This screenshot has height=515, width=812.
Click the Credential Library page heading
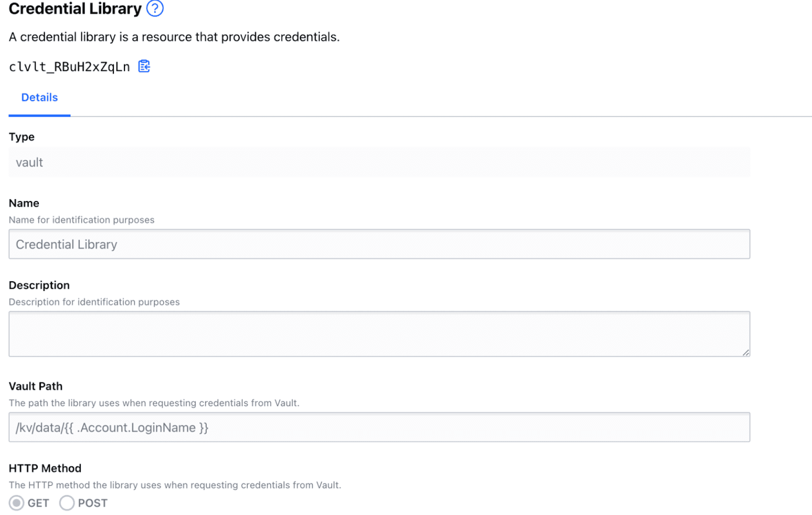pyautogui.click(x=75, y=9)
